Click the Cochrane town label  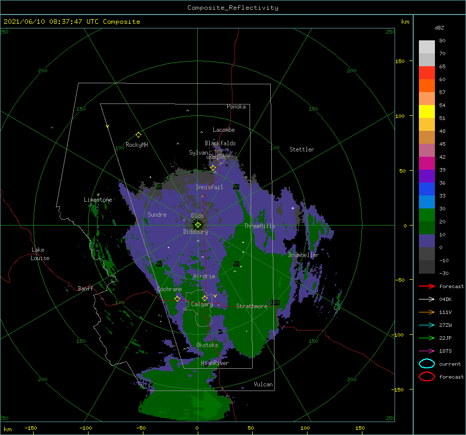169,289
